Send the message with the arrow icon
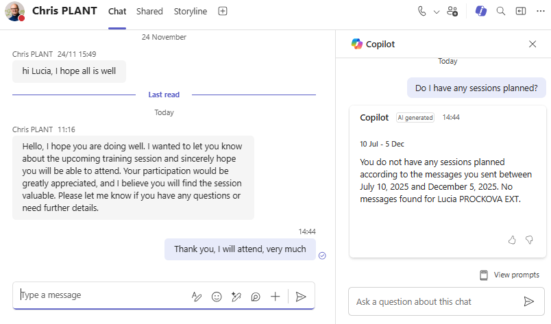The width and height of the screenshot is (551, 324). (300, 297)
